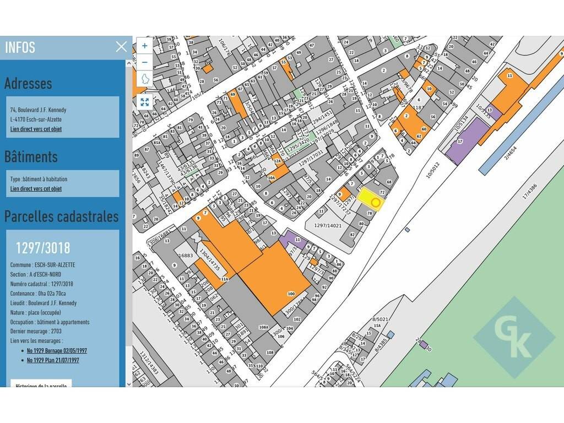Zoom in on the cadastral map
The height and width of the screenshot is (423, 564).
point(144,46)
